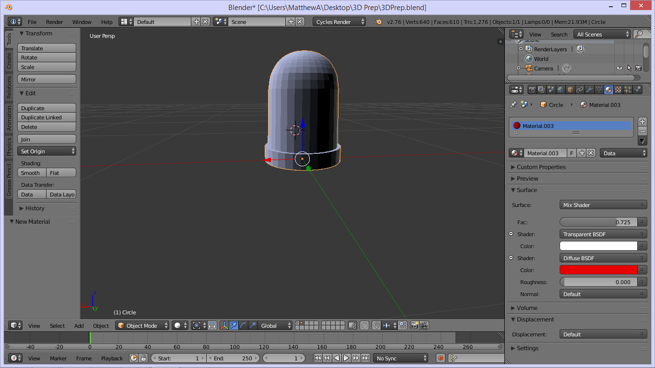This screenshot has width=655, height=368.
Task: Click the OpenGL render animation clapper icon
Action: coord(424,325)
